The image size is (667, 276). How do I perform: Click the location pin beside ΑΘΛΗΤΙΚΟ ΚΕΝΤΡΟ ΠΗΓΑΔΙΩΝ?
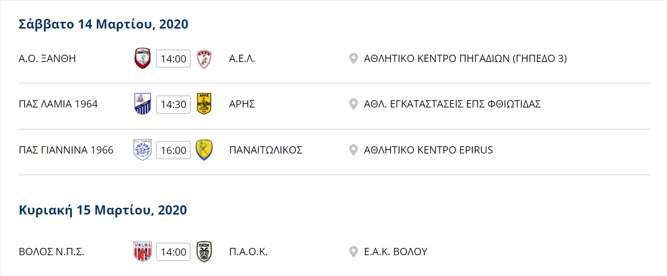pyautogui.click(x=354, y=59)
